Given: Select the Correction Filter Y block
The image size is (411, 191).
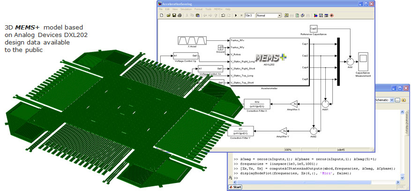Looking at the screenshot, I should pyautogui.click(x=241, y=131).
